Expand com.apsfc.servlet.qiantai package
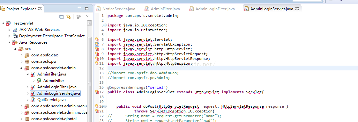Screen dimensions: 358x122 [22, 119]
